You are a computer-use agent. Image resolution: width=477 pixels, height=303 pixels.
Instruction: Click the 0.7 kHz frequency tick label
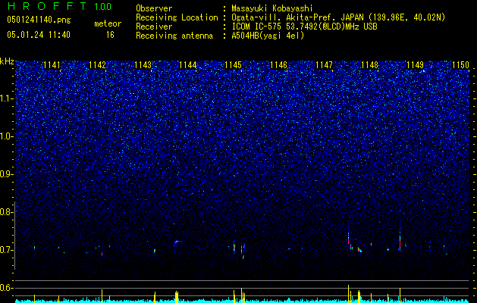(x=6, y=250)
